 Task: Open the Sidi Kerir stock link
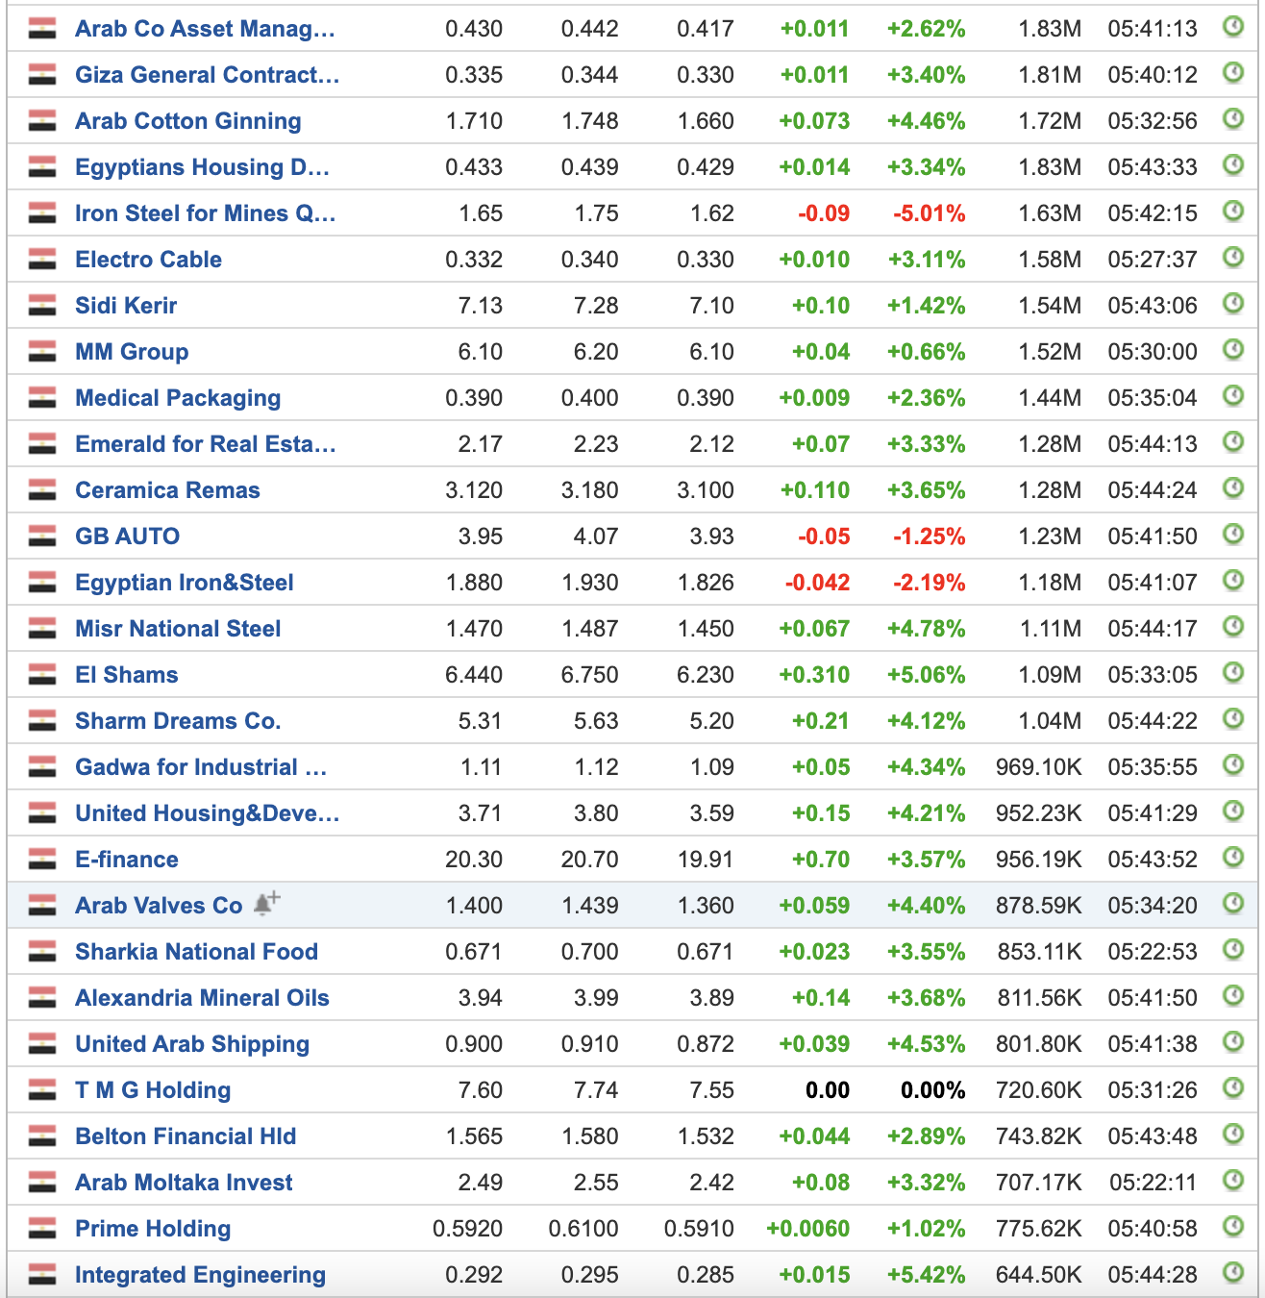coord(127,306)
